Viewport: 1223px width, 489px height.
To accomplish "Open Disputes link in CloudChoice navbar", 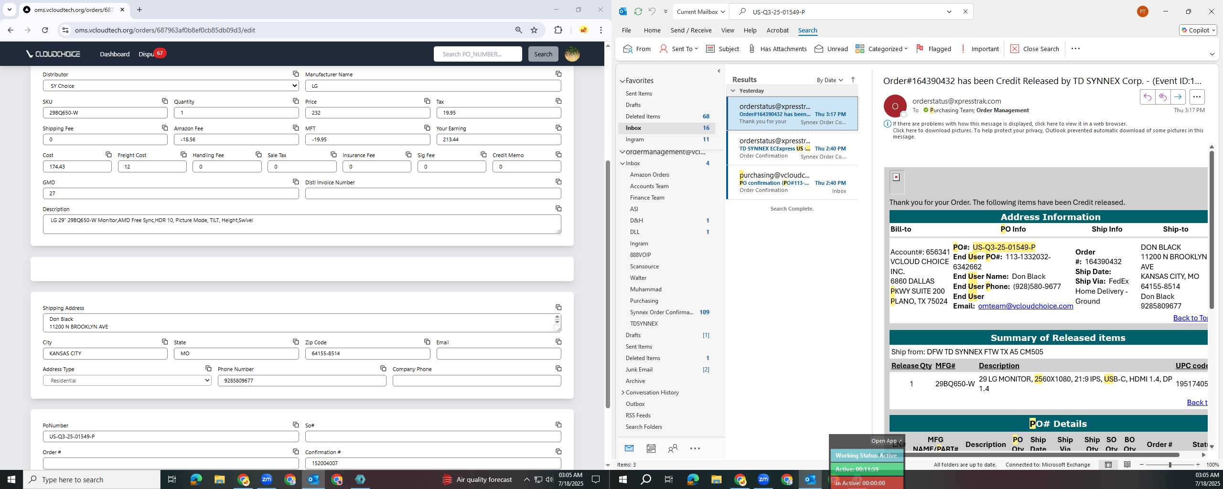I will [146, 54].
